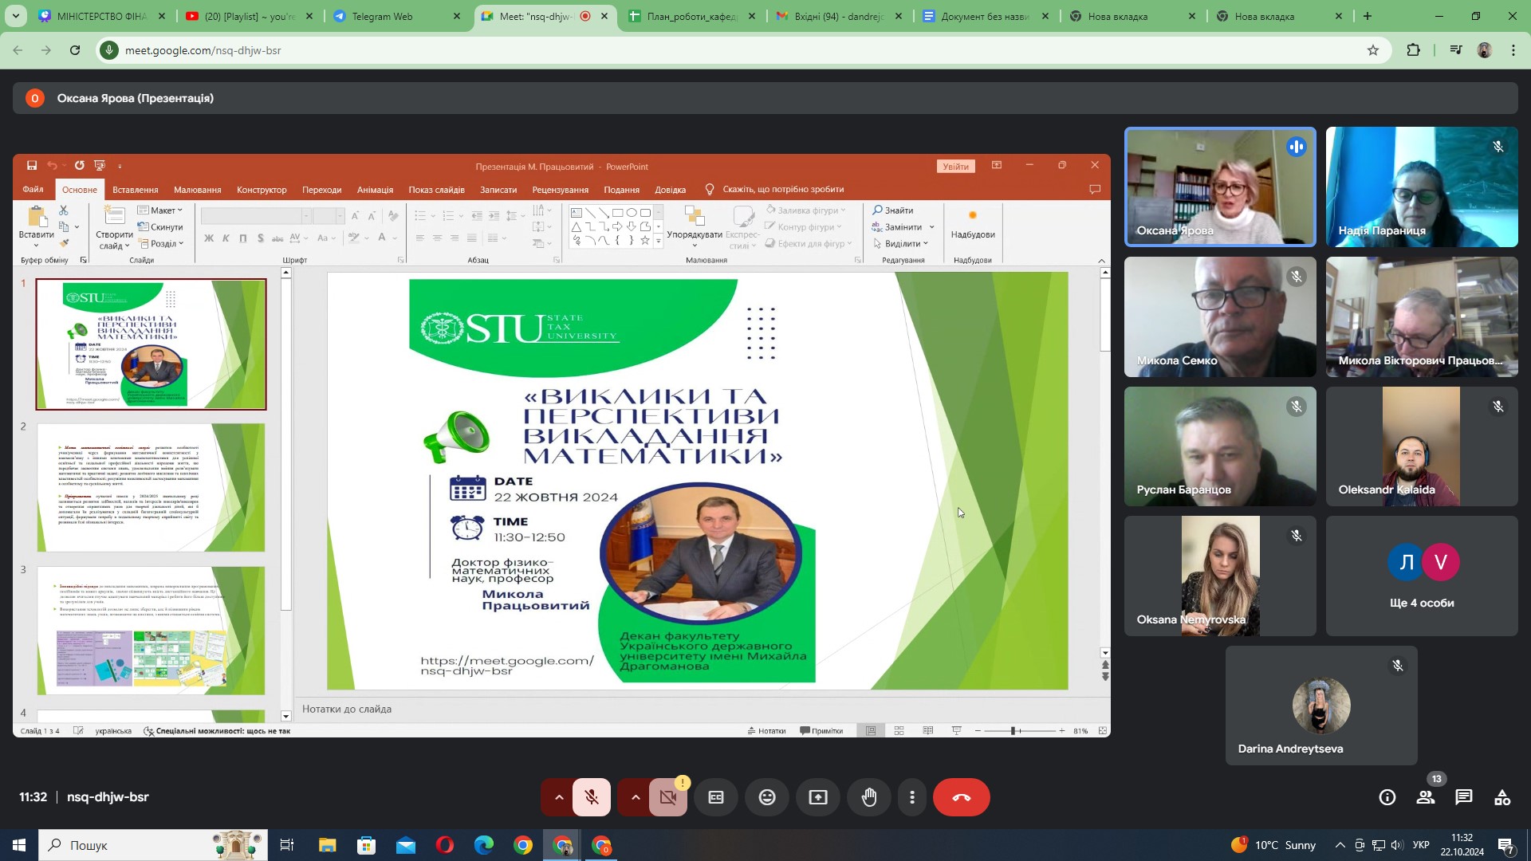1531x861 pixels.
Task: Click zoom in plus on zoom bar
Action: tap(1061, 731)
